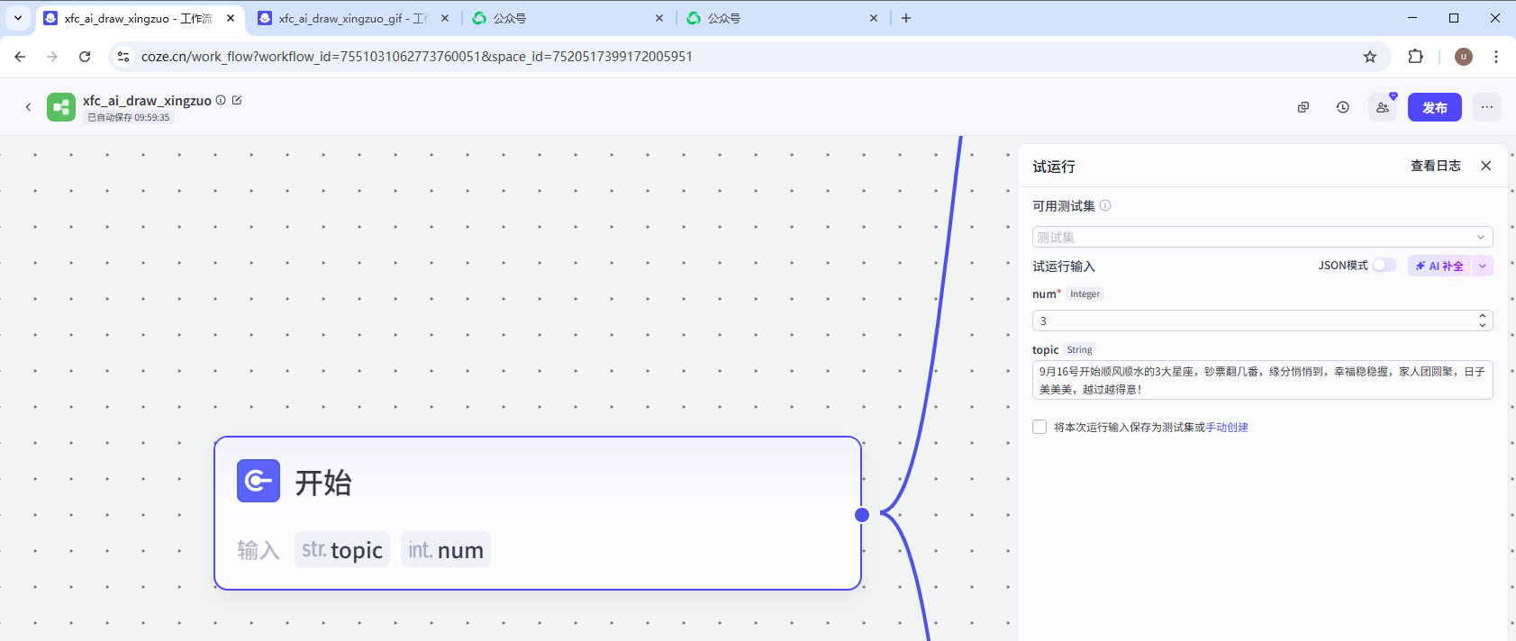Screen dimensions: 1516x641
Task: Click the browser forward button
Action: (x=52, y=56)
